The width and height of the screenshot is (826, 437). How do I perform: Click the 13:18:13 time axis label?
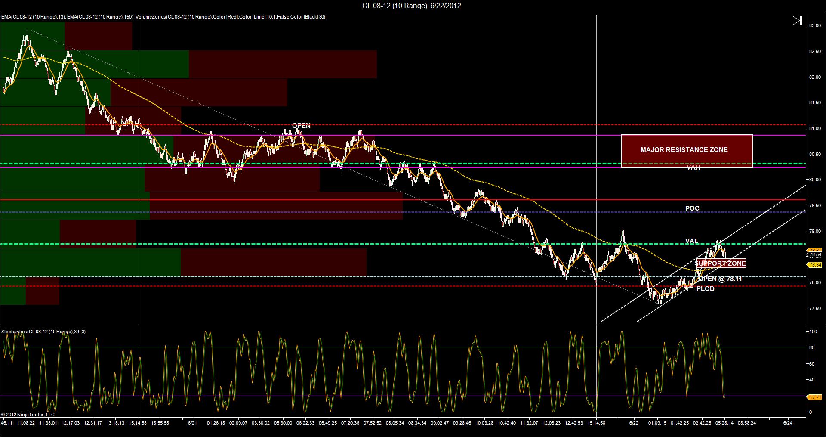(x=115, y=423)
